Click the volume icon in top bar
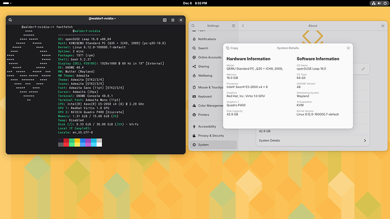Screen dimensions: 390x219 (379, 3)
